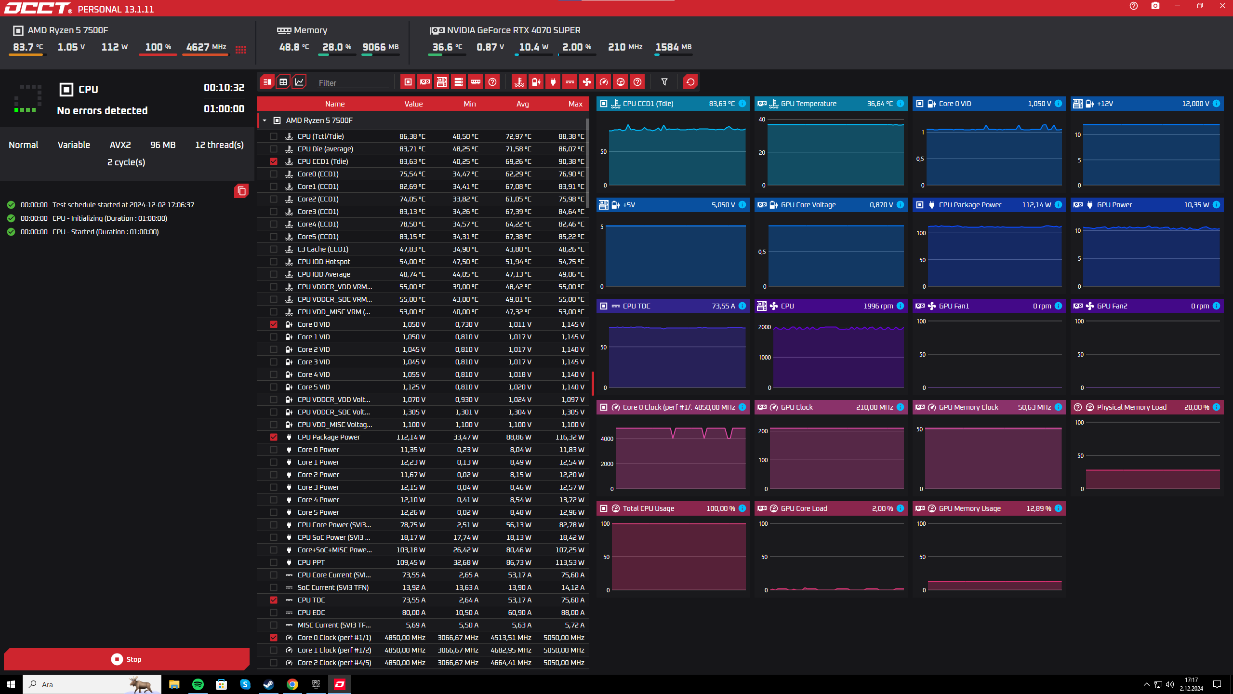Viewport: 1233px width, 694px height.
Task: Sort by Name column header
Action: pyautogui.click(x=335, y=104)
